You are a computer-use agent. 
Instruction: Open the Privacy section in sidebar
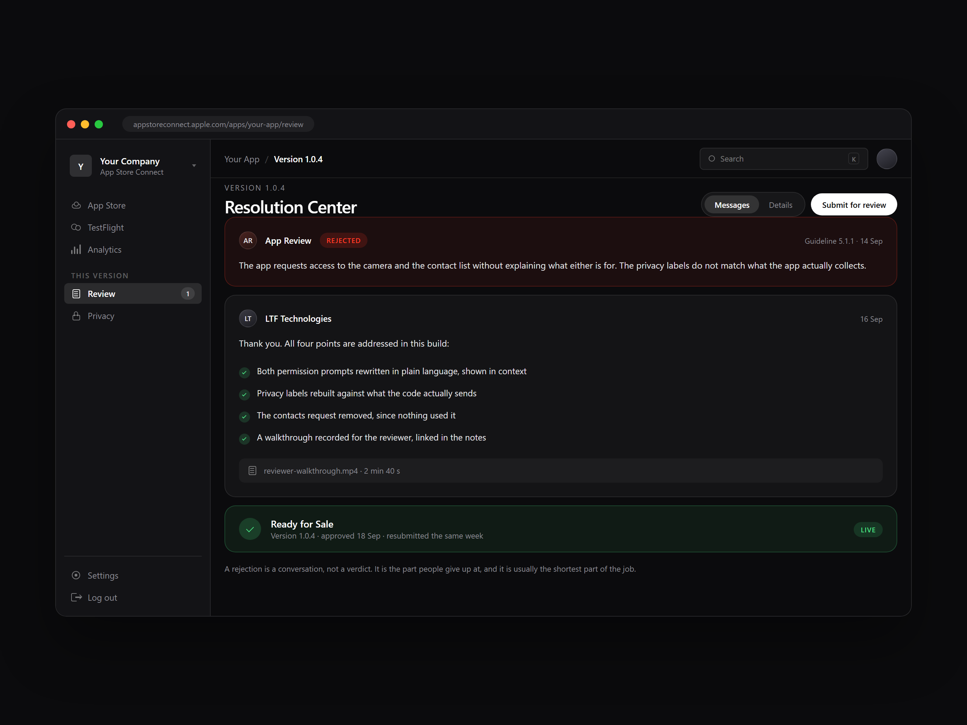click(x=133, y=316)
